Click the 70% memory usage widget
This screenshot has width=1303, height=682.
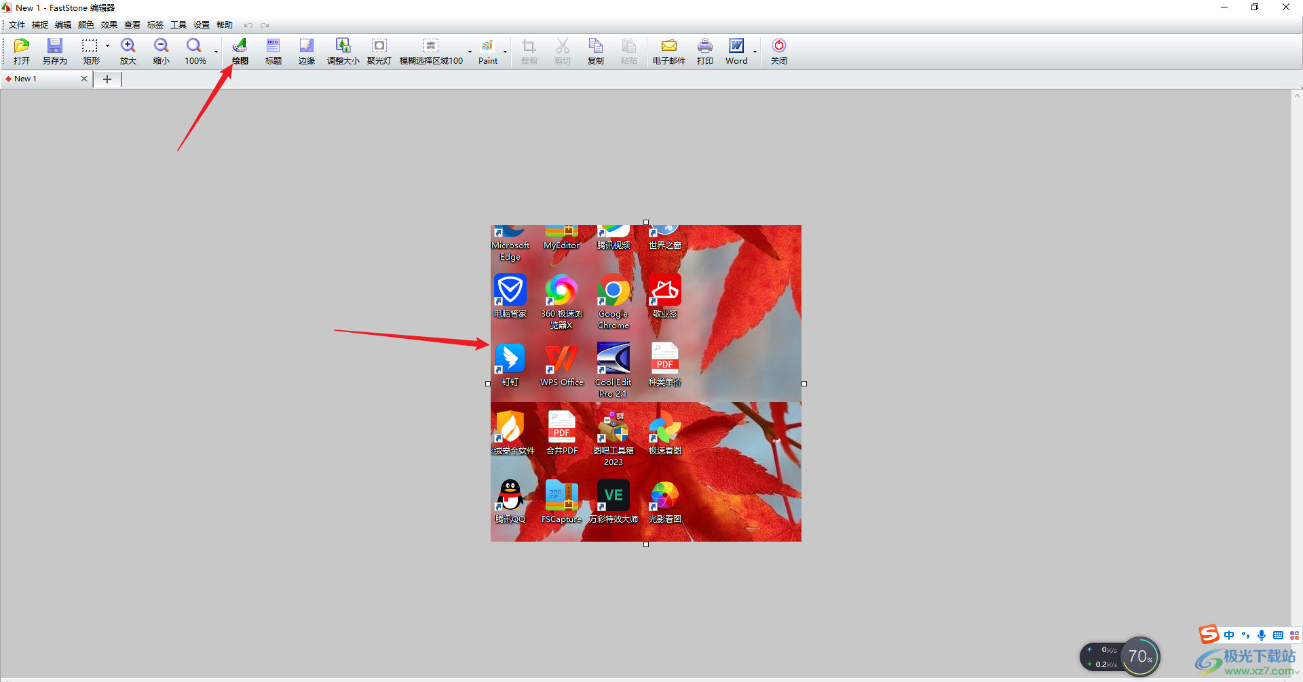pyautogui.click(x=1140, y=656)
